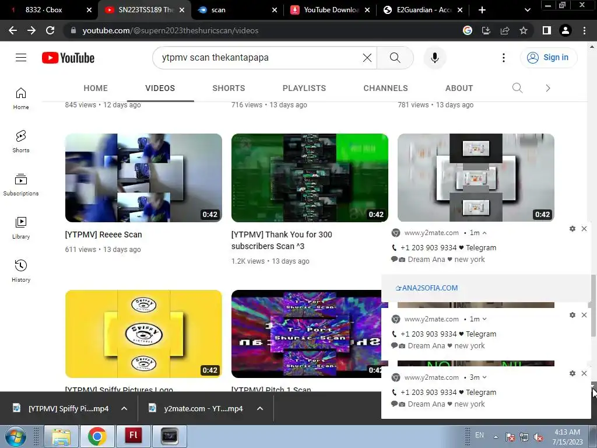Expand the second y2mate notification chevron
The height and width of the screenshot is (448, 597).
484,319
